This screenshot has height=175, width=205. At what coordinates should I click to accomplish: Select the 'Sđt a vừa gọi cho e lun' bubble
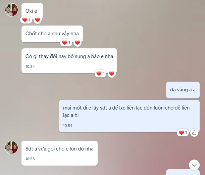pos(59,153)
